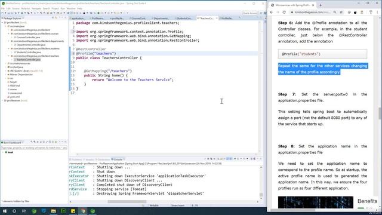The width and height of the screenshot is (382, 215).
Task: Open the Refactor menu
Action: [x=25, y=8]
